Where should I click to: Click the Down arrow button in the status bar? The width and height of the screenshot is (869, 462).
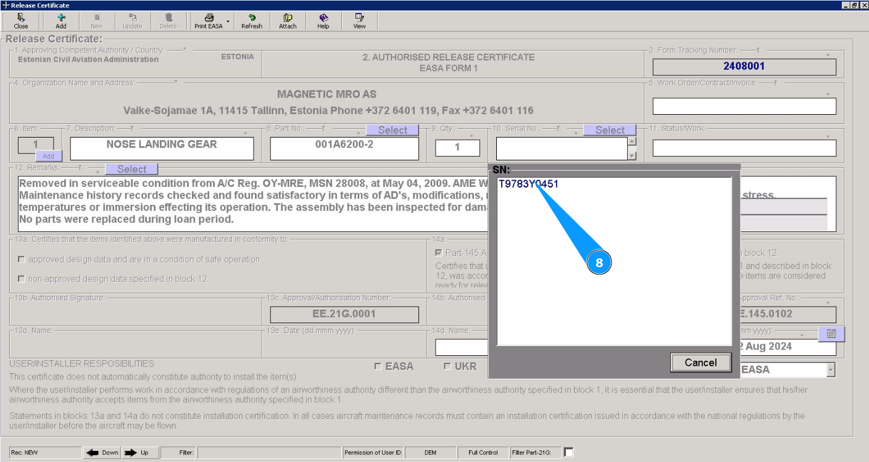pos(102,453)
